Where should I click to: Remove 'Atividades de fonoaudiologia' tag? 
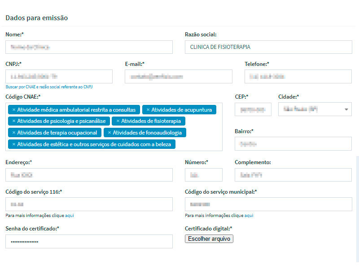pyautogui.click(x=109, y=133)
